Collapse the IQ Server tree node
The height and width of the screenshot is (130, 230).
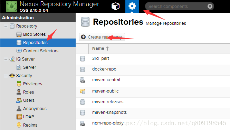[6, 59]
